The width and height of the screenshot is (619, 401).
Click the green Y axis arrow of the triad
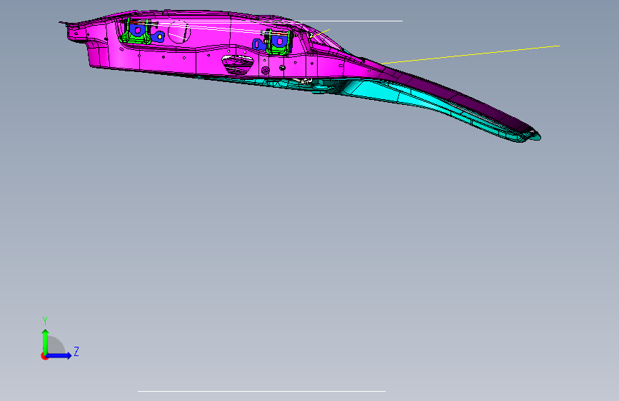pyautogui.click(x=45, y=342)
